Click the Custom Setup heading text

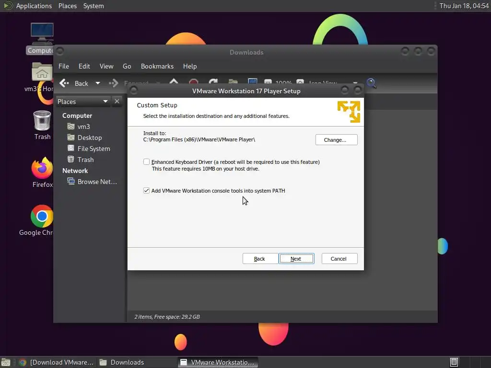(157, 105)
